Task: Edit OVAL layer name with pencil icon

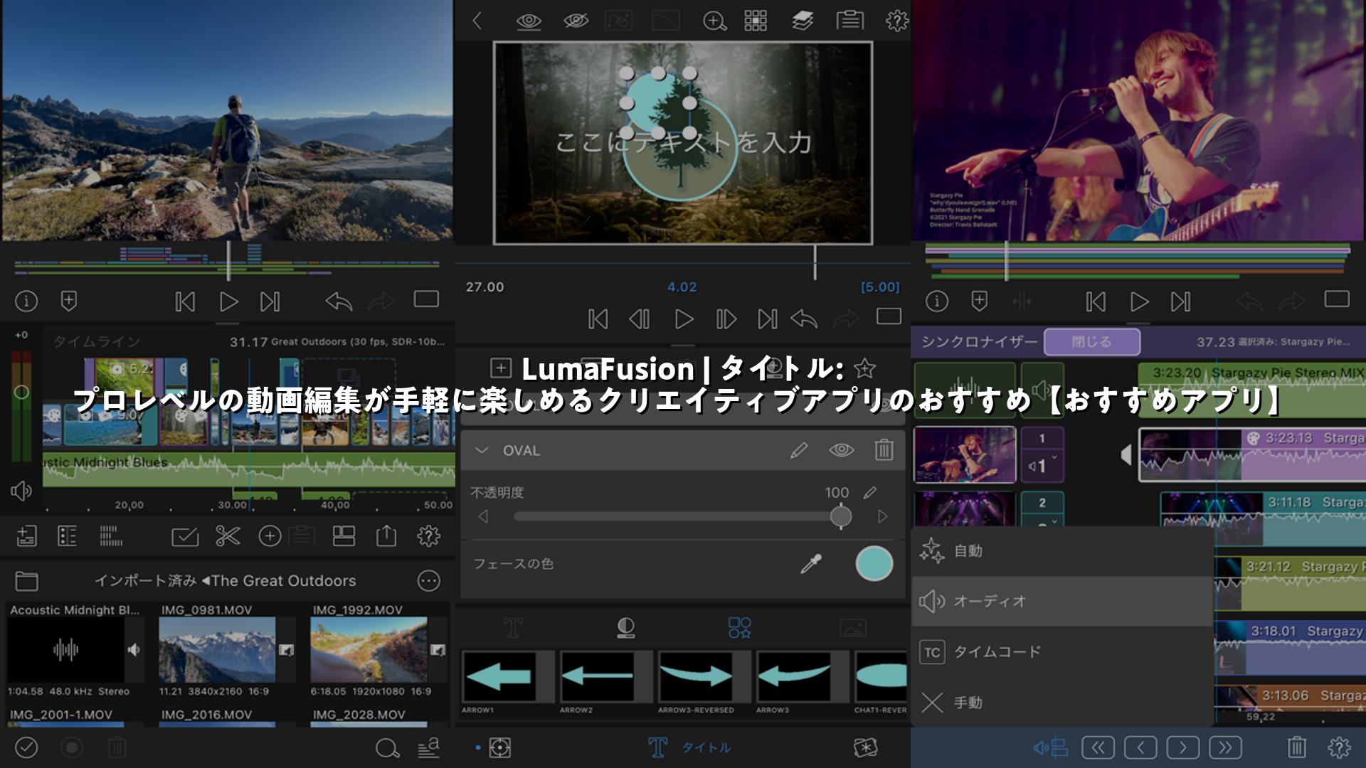Action: tap(799, 450)
